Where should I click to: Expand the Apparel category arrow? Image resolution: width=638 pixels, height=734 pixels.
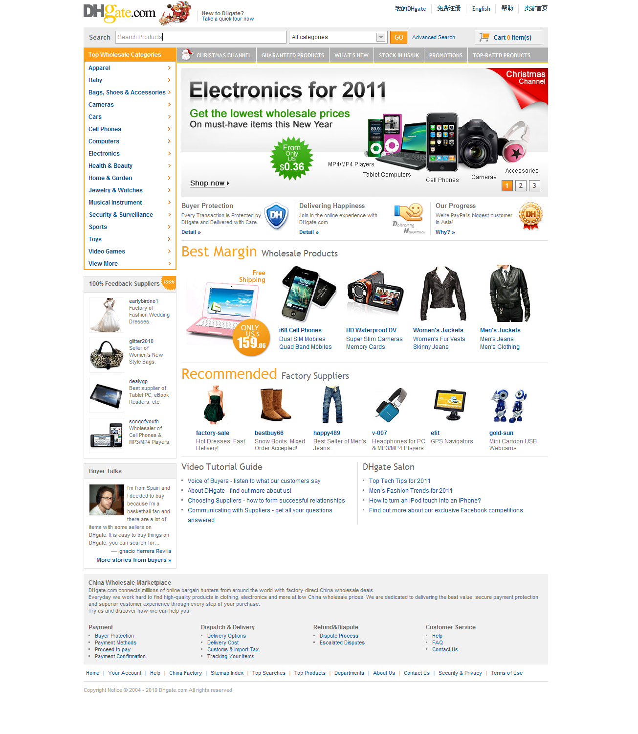[x=169, y=68]
